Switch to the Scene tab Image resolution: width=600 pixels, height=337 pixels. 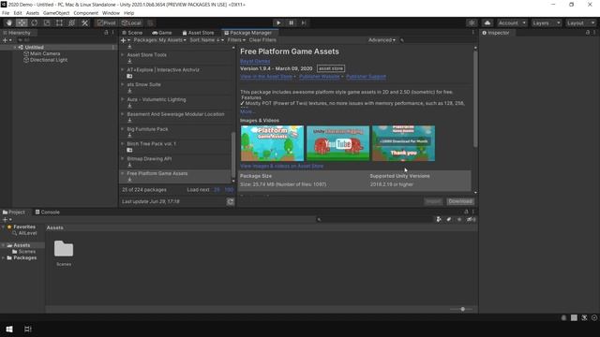[x=132, y=33]
